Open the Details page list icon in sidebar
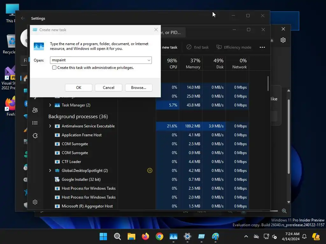This screenshot has height=244, width=326. click(35, 123)
